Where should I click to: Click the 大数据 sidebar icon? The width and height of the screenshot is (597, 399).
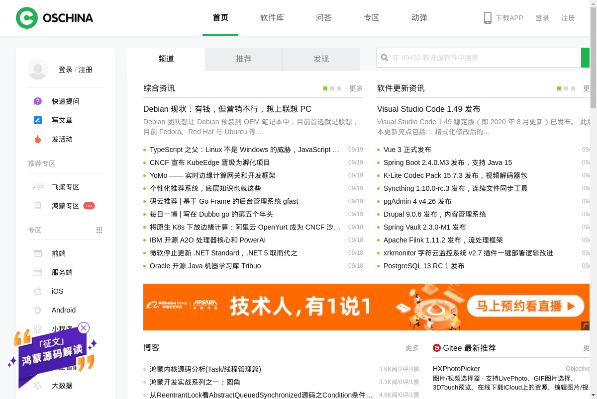38,386
